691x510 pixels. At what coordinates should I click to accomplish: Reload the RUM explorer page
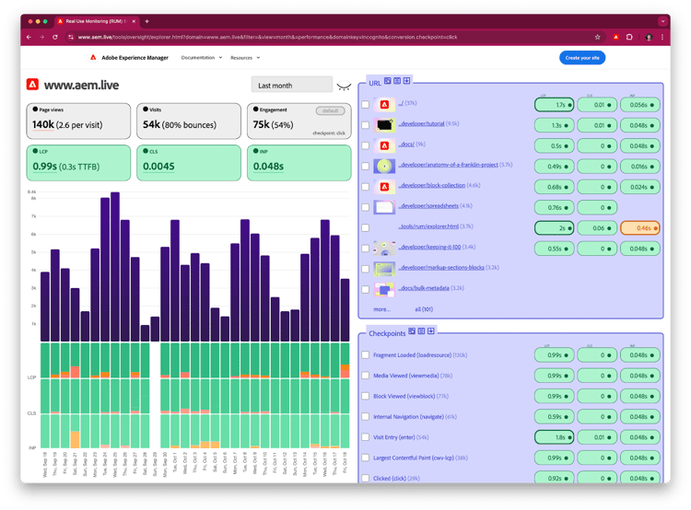55,38
